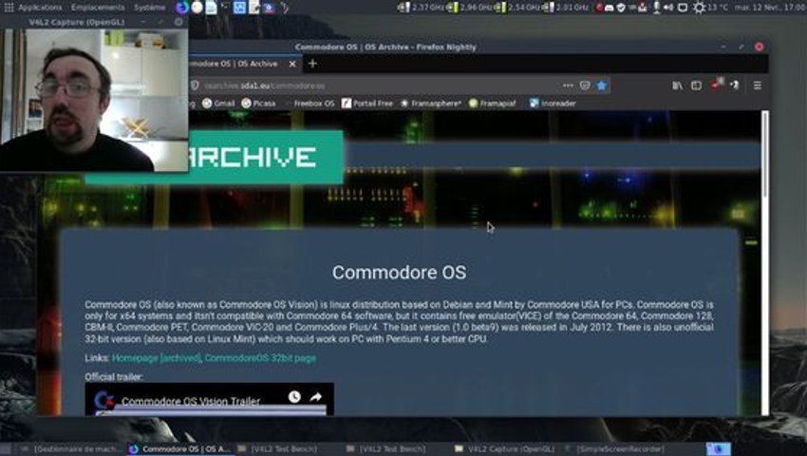Open the Picasa bookmark

coord(259,104)
